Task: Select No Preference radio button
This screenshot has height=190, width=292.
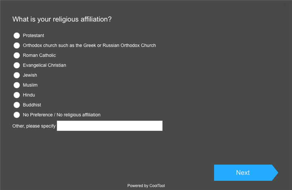Action: tap(17, 115)
